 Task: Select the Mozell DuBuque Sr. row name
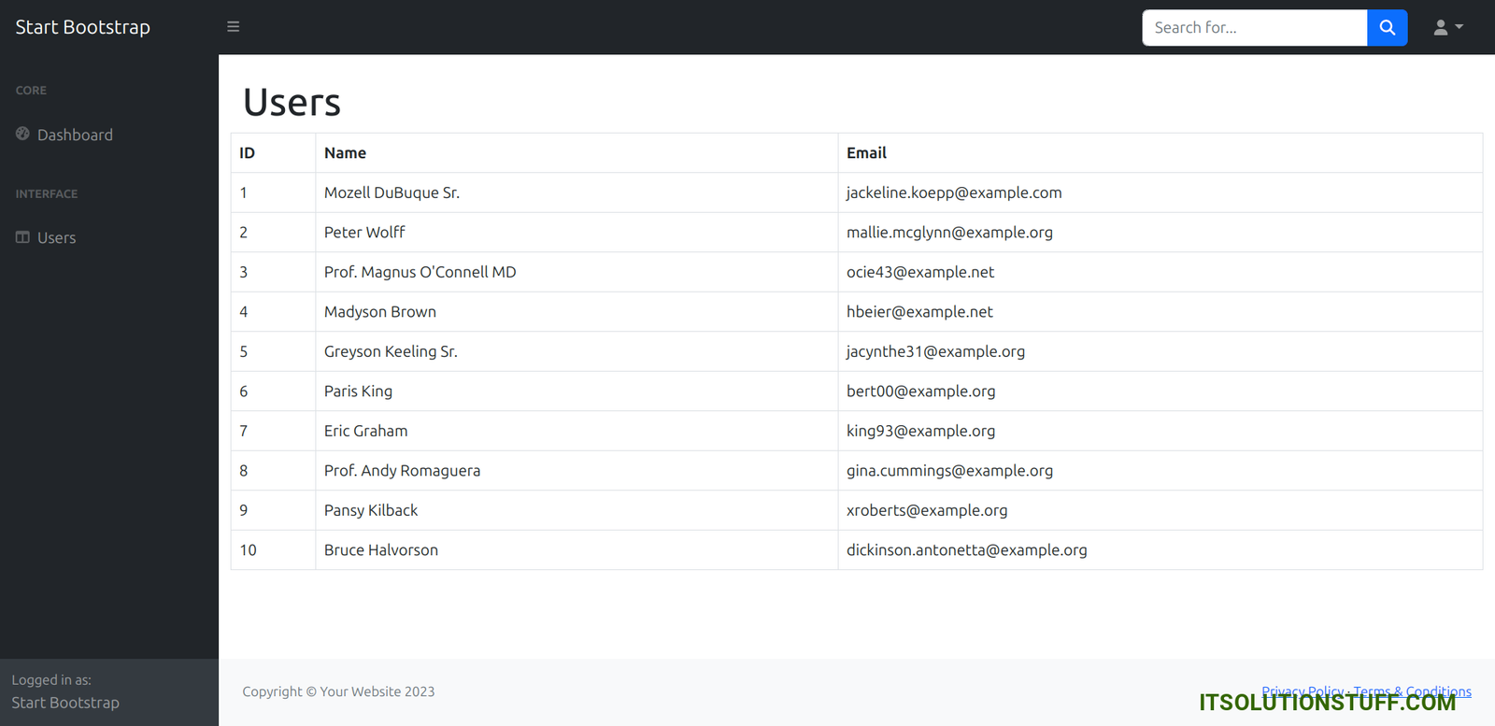pos(392,192)
